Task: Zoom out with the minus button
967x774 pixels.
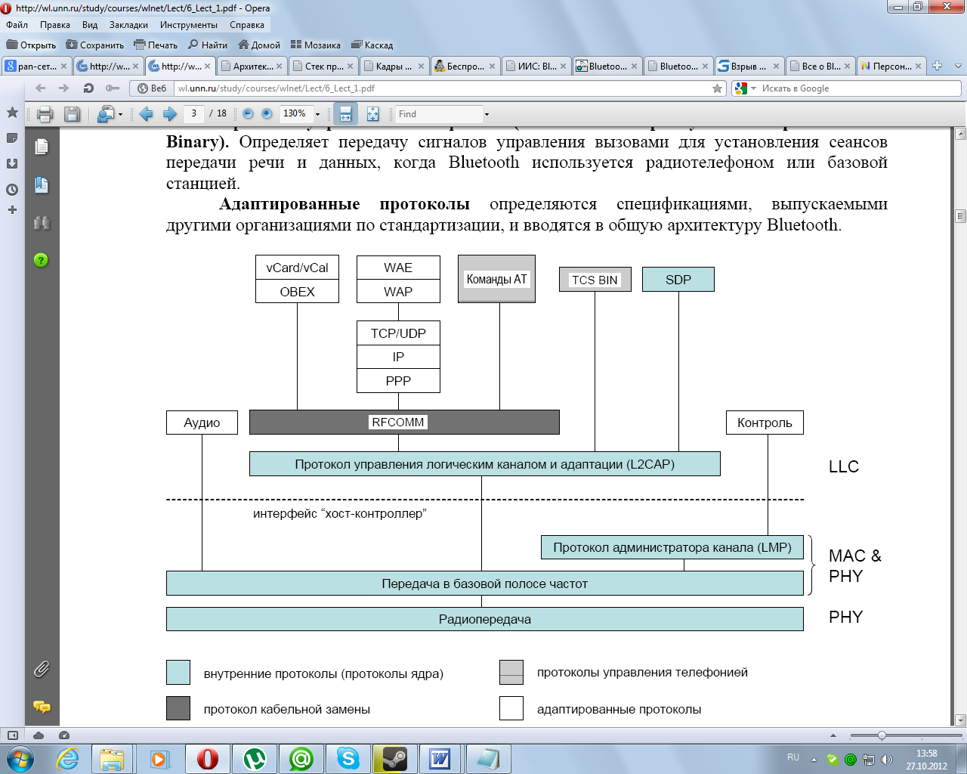Action: click(248, 113)
